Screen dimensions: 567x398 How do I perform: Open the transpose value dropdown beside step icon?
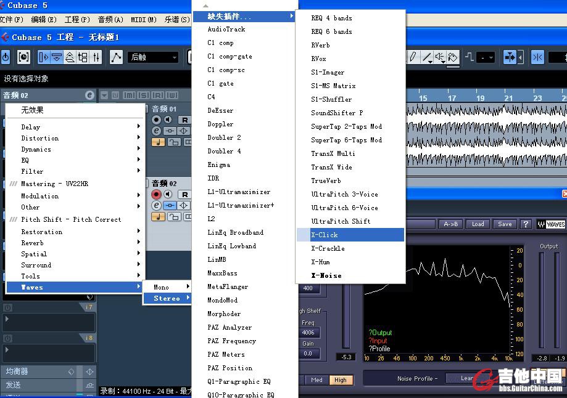coord(486,57)
